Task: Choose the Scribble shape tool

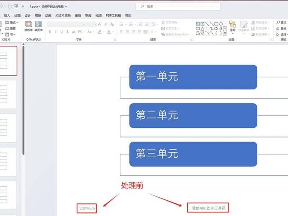Action: tap(202, 33)
